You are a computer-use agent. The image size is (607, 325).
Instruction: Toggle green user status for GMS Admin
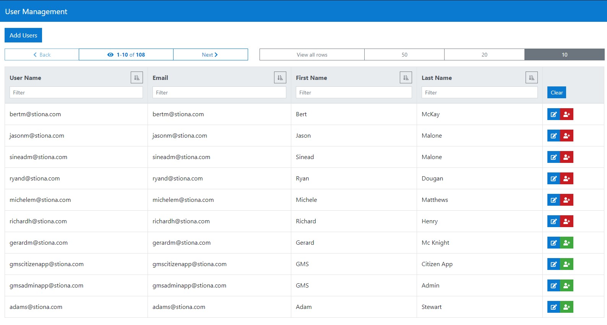(566, 286)
